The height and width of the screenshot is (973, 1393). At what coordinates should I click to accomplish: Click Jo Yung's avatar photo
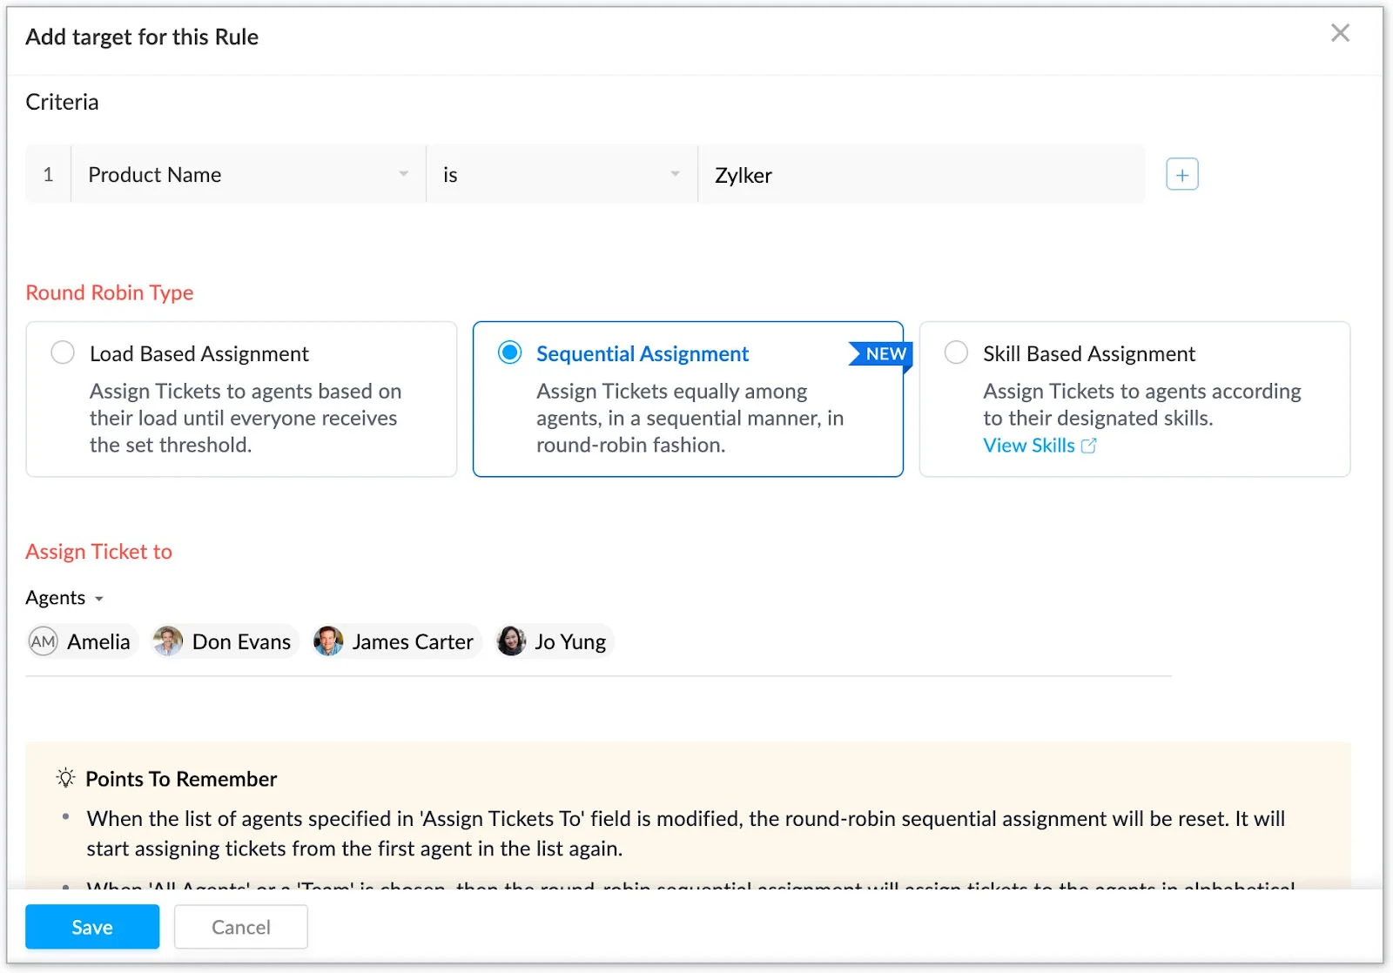pyautogui.click(x=511, y=641)
